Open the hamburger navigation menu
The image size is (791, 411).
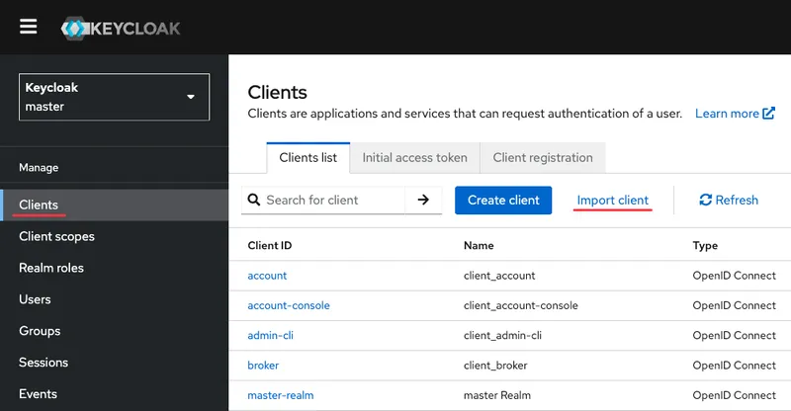(28, 27)
